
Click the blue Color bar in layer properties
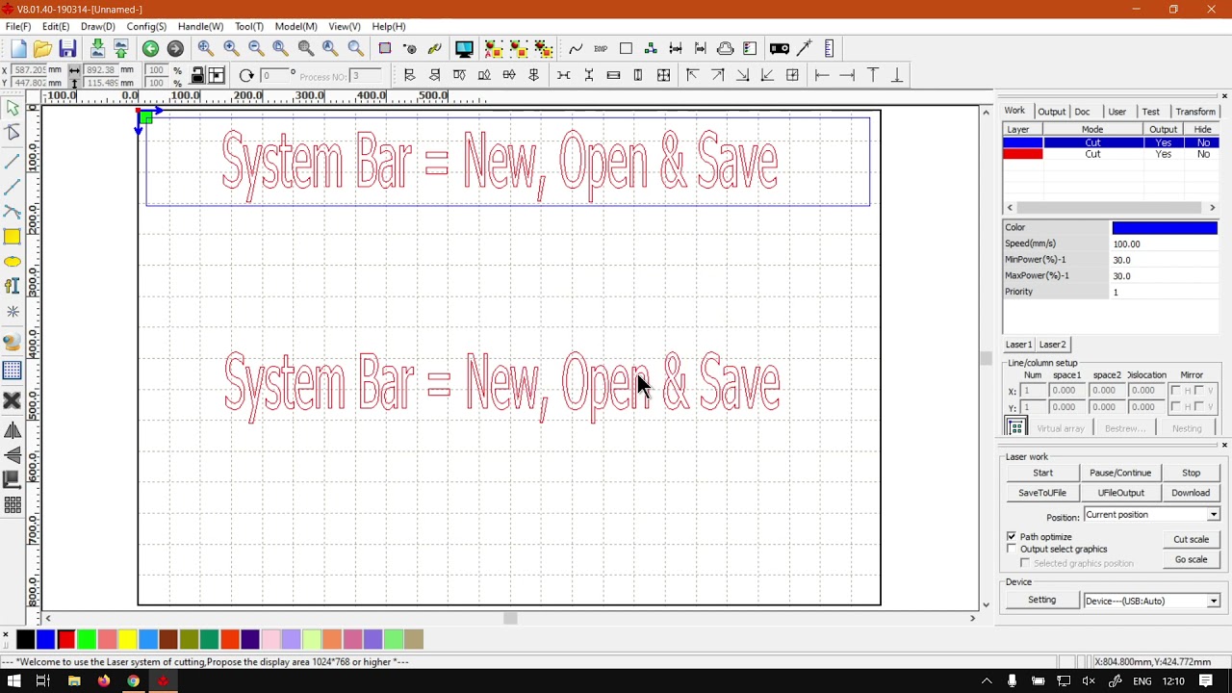coord(1165,228)
